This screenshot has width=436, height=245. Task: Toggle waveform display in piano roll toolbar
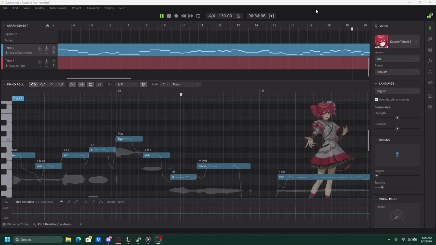[x=81, y=84]
